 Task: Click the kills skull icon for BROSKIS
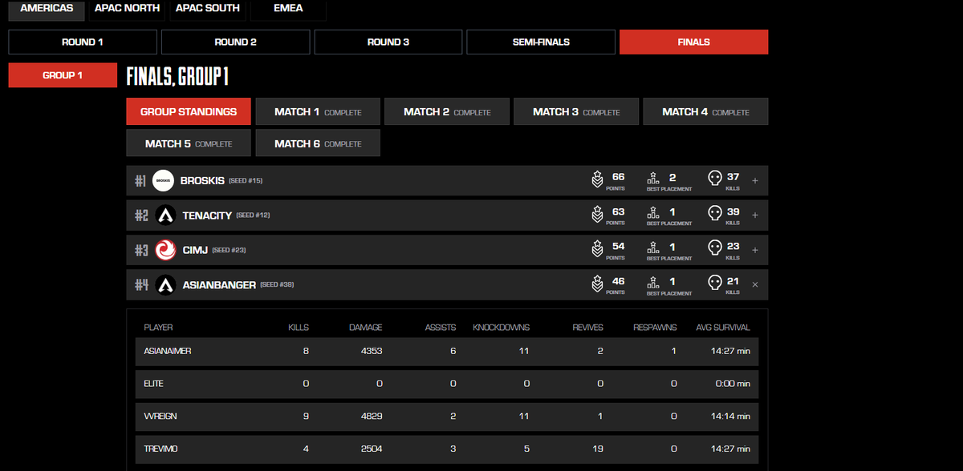pyautogui.click(x=714, y=179)
